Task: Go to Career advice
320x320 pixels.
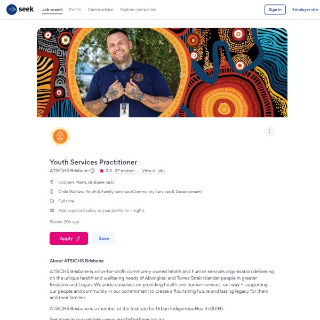Action: [x=100, y=10]
